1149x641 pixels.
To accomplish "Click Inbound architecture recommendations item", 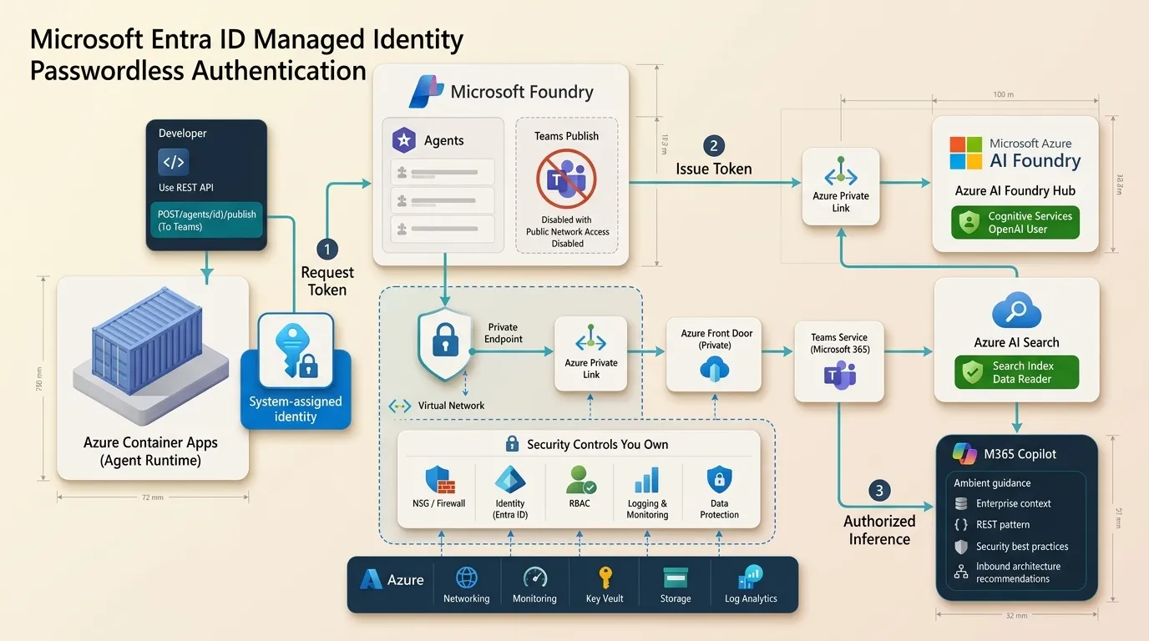I will click(x=1007, y=573).
